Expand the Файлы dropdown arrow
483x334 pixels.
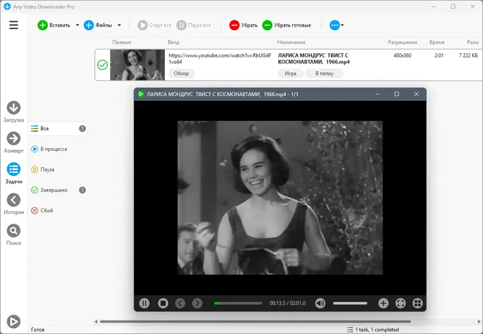(x=119, y=25)
